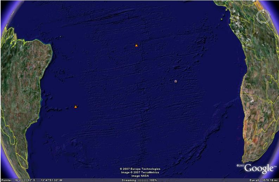Click the small island dot northeast of Brazil
The height and width of the screenshot is (182, 279).
61,36
